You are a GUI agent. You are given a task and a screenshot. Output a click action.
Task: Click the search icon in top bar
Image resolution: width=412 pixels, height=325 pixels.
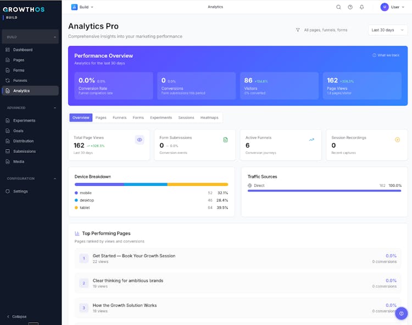(338, 7)
